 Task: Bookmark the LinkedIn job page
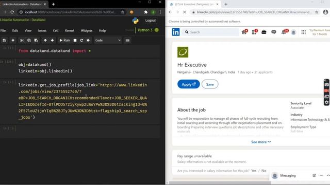point(317,12)
